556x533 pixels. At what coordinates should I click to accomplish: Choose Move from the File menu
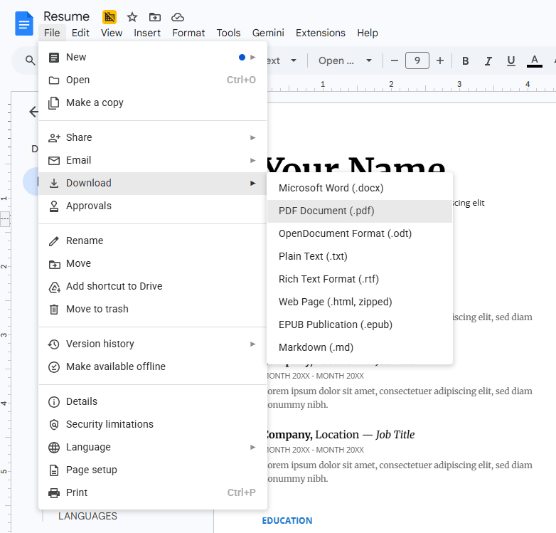[153, 263]
